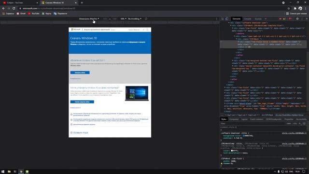Viewport: 309px width, 174px height.
Task: Open device toolbar three-dot options
Action: [217, 19]
